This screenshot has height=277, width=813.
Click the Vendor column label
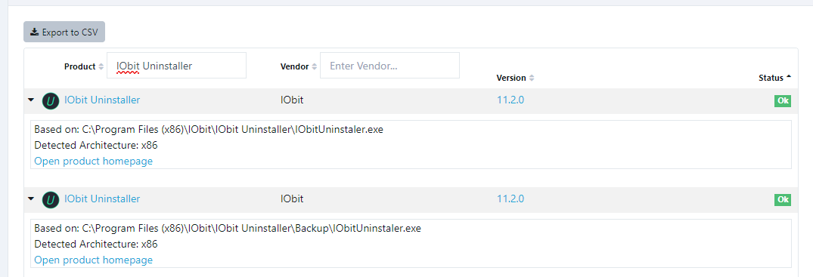point(294,66)
